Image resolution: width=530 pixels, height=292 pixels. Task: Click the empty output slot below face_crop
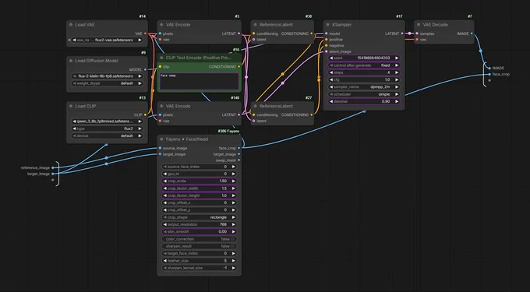[489, 80]
